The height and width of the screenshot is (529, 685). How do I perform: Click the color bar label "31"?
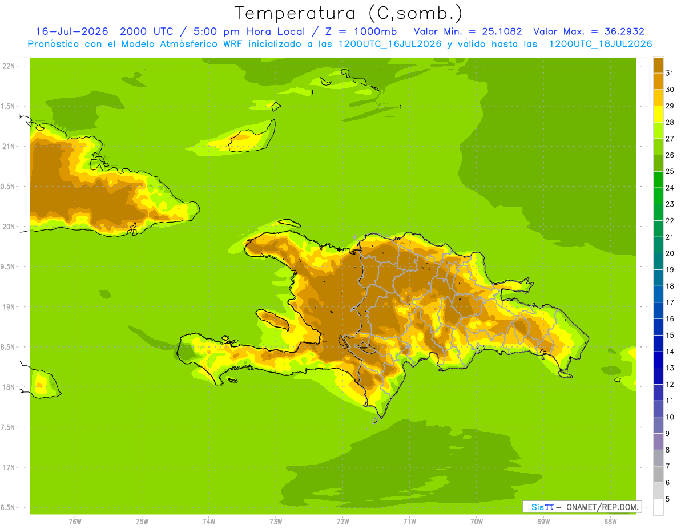click(670, 73)
